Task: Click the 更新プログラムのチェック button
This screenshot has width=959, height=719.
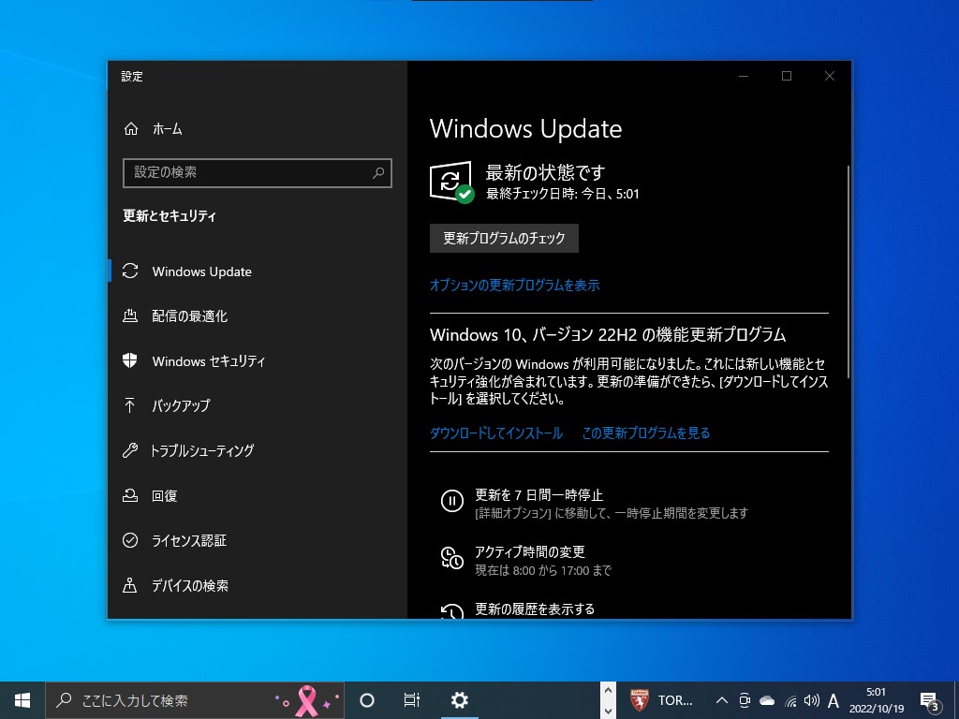Action: pyautogui.click(x=503, y=238)
